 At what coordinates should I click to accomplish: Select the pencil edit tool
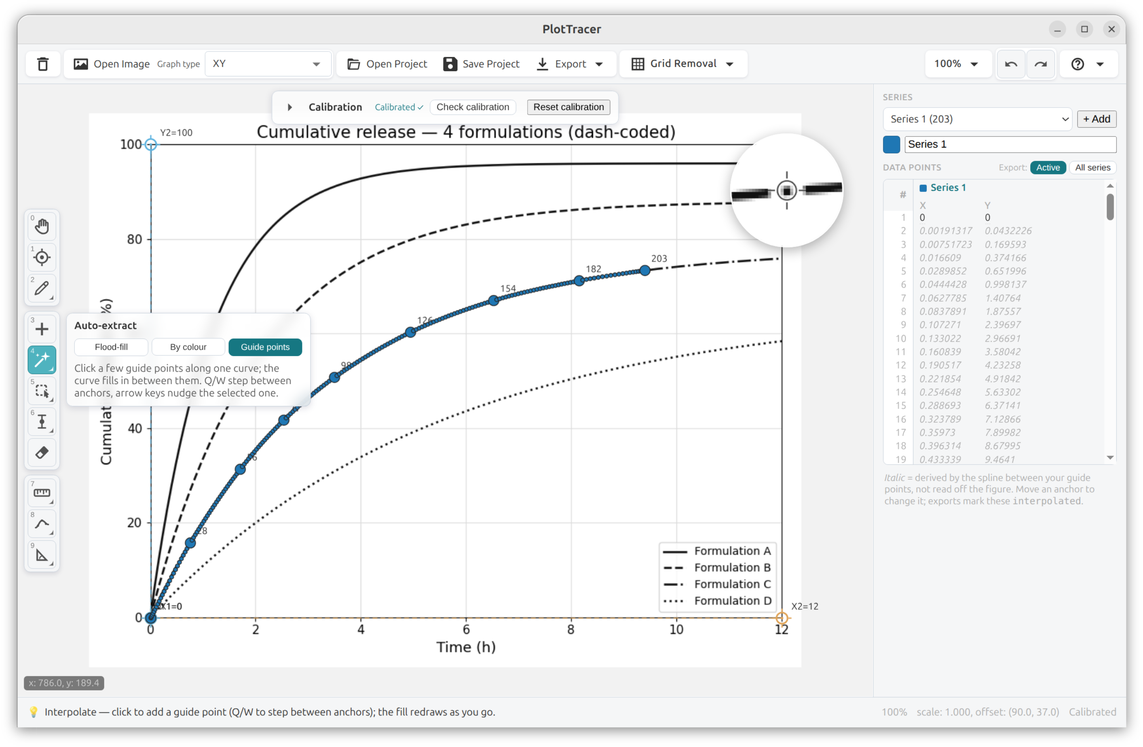(42, 288)
